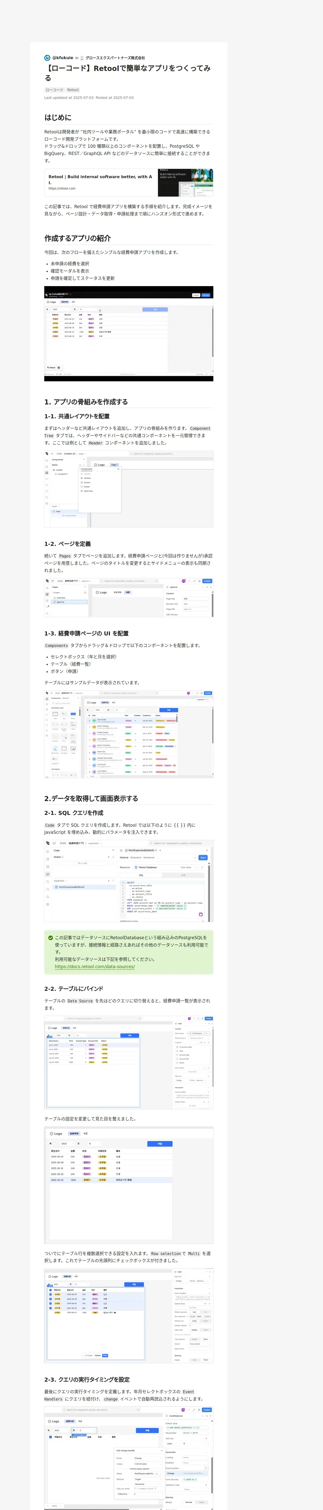Click the heading '1. アプリの骨組みを作成する'
This screenshot has height=1510, width=323.
tap(86, 402)
